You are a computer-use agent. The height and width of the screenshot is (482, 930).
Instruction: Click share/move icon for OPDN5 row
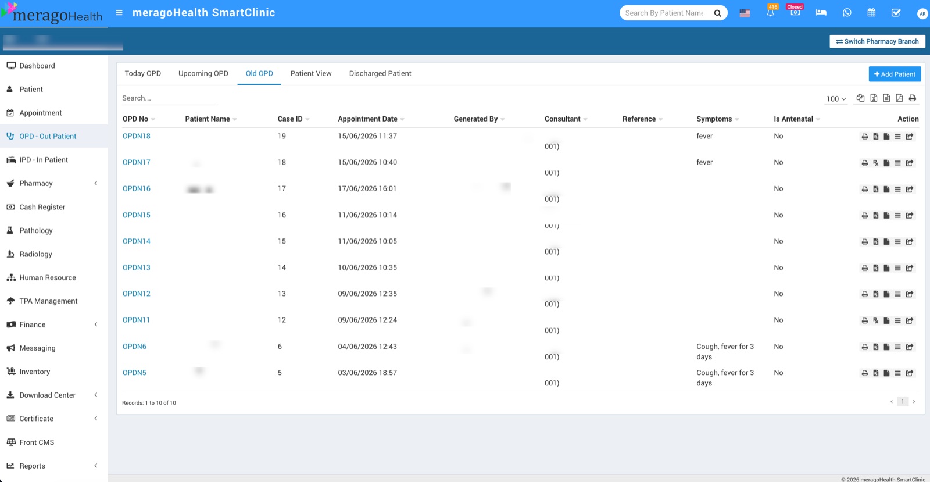click(x=910, y=373)
